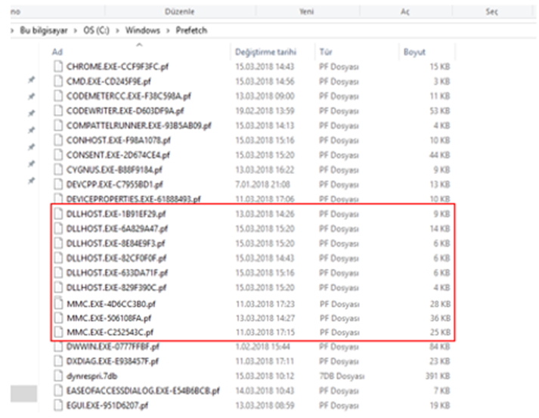Click file icon of dynrespri.7db
The height and width of the screenshot is (418, 539).
tap(58, 376)
